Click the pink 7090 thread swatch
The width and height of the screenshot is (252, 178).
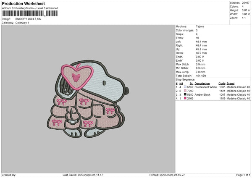[185, 91]
